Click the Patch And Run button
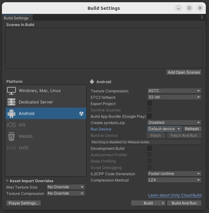The width and height of the screenshot is (209, 213). tap(184, 136)
